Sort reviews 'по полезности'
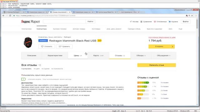 point(57,69)
